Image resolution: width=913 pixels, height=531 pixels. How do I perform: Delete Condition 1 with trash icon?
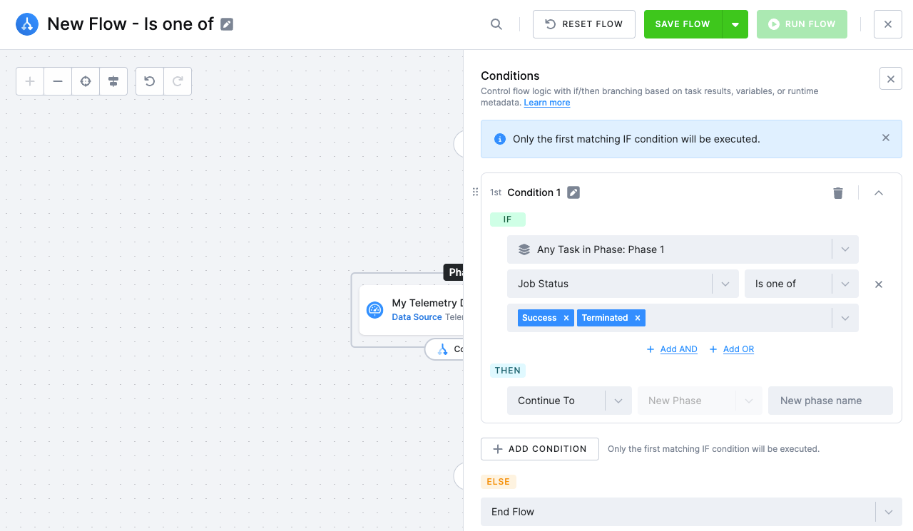click(x=838, y=192)
